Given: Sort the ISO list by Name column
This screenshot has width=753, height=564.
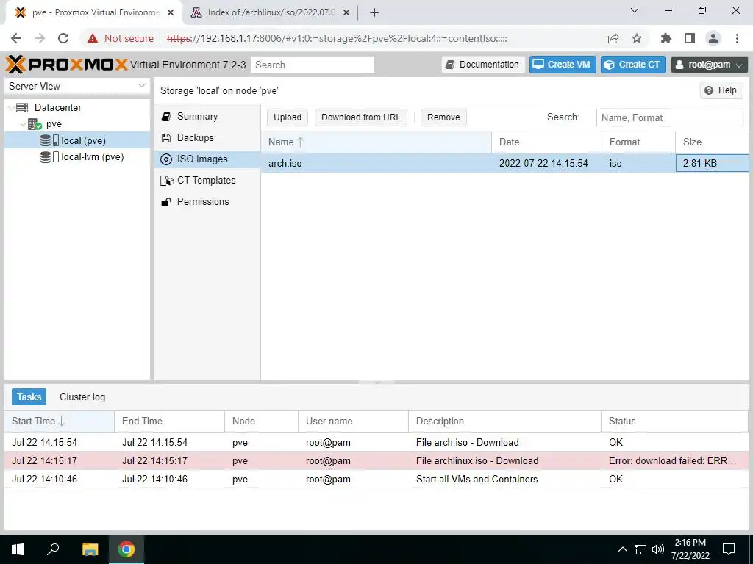Looking at the screenshot, I should click(376, 142).
